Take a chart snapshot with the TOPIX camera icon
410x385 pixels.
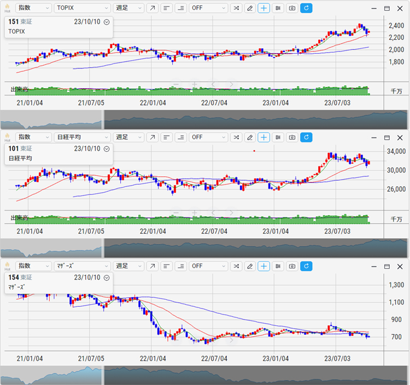pos(292,8)
